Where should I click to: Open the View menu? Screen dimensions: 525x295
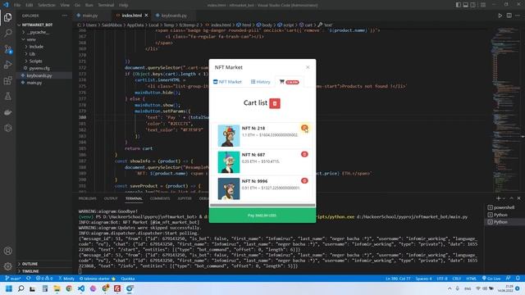[65, 5]
